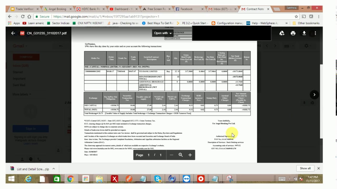
Task: Open Help - WebSphere bookmark
Action: pyautogui.click(x=262, y=23)
